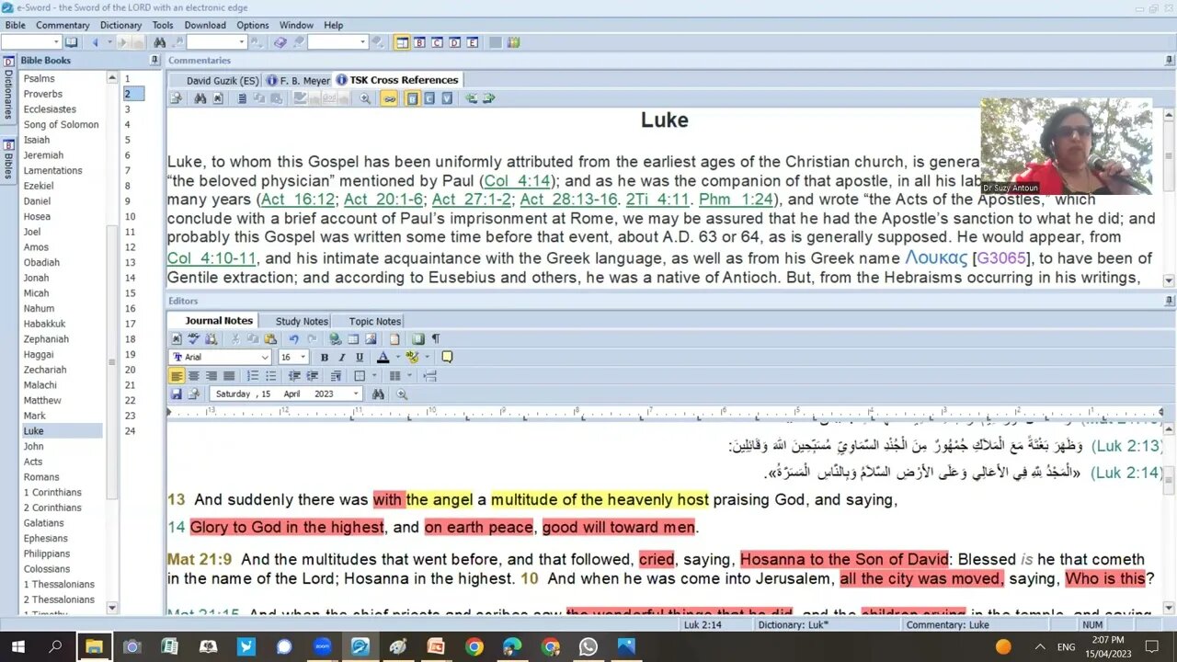Open the third combo box in the main toolbar
Screen dimensions: 1177x662
point(337,42)
